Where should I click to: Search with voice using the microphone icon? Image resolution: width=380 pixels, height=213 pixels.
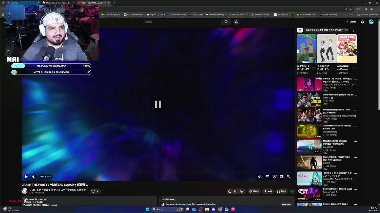236,22
